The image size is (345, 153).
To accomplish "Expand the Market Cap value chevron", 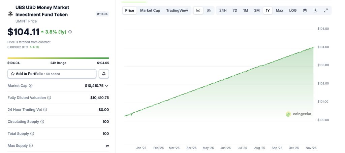I will tap(107, 86).
